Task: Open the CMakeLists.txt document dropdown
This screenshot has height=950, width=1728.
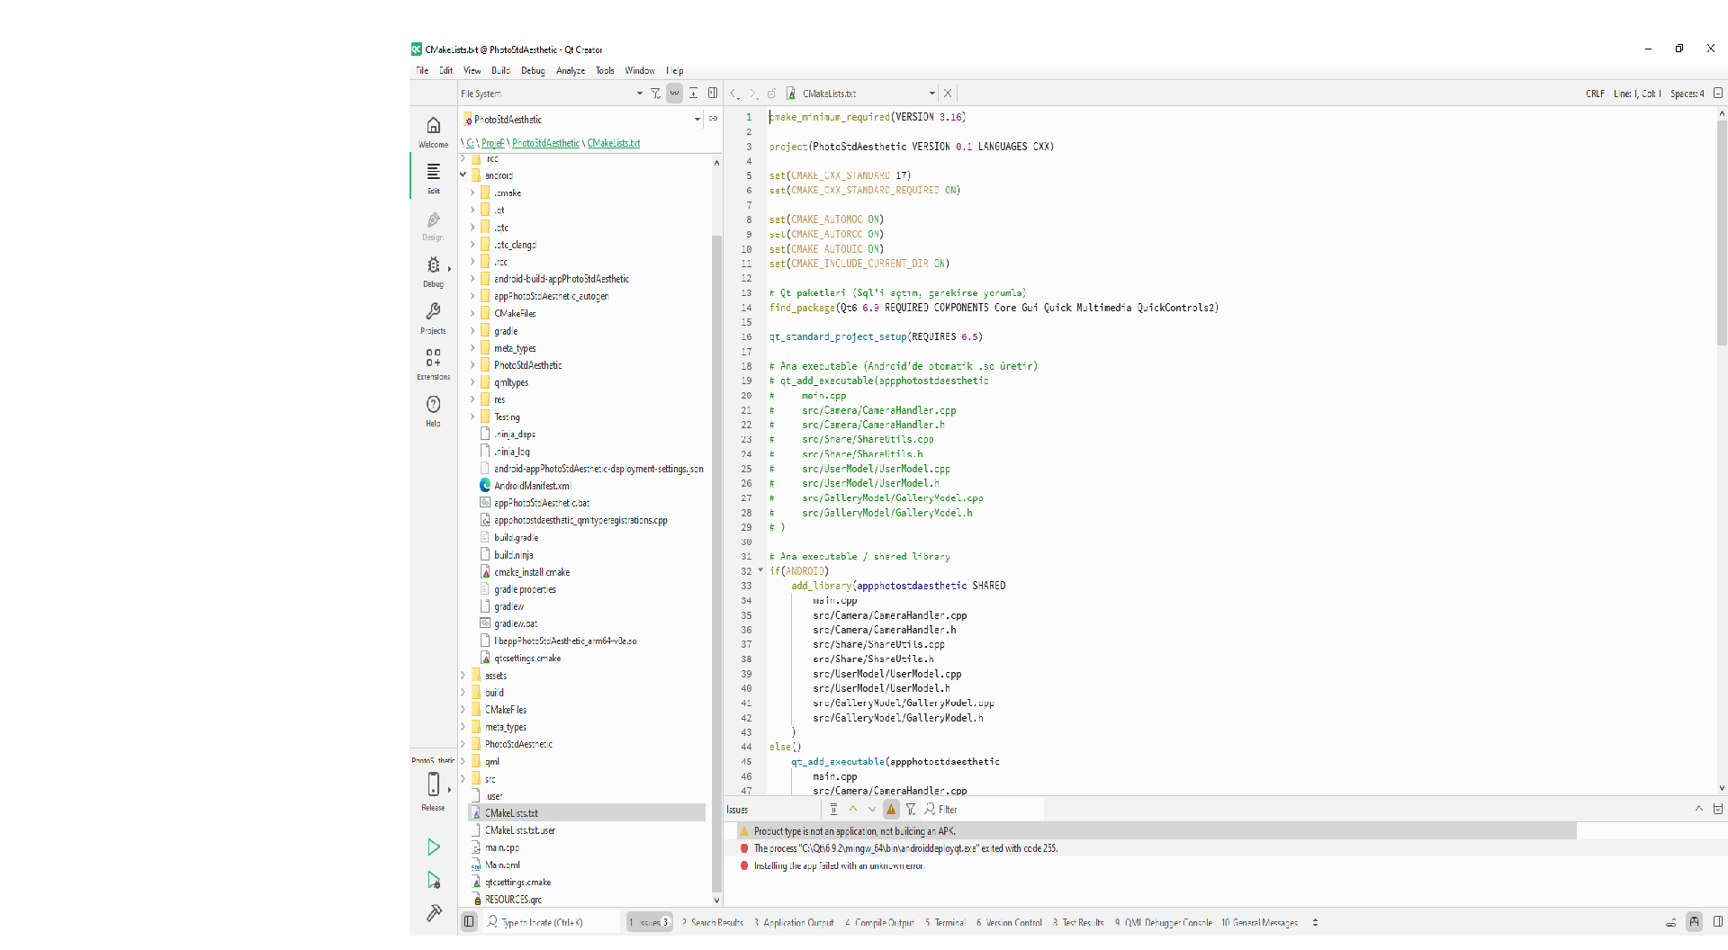Action: pos(868,93)
